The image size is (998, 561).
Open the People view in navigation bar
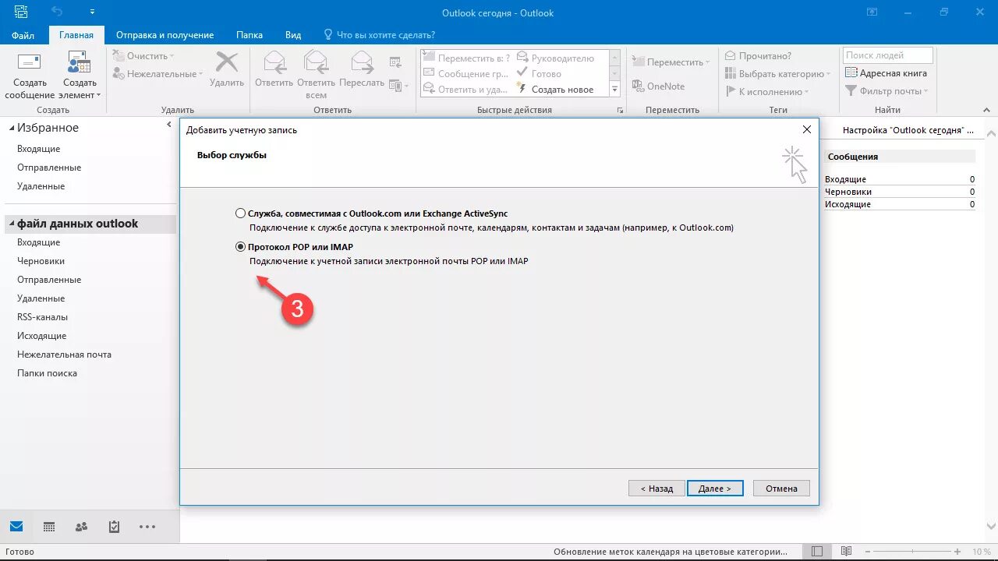pyautogui.click(x=81, y=527)
